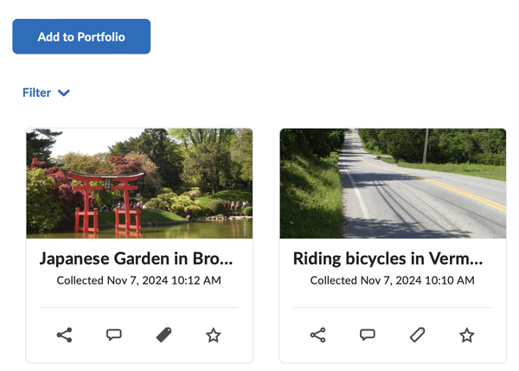
Task: Open the Vermont road photo thumbnail
Action: [x=393, y=183]
